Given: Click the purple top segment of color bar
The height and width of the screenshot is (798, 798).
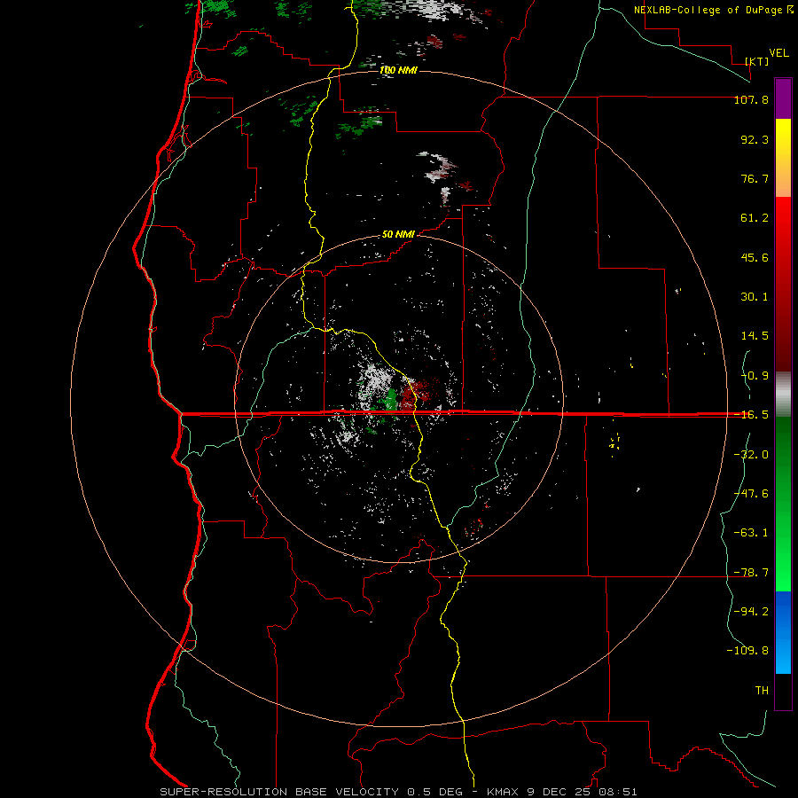Looking at the screenshot, I should pos(783,98).
